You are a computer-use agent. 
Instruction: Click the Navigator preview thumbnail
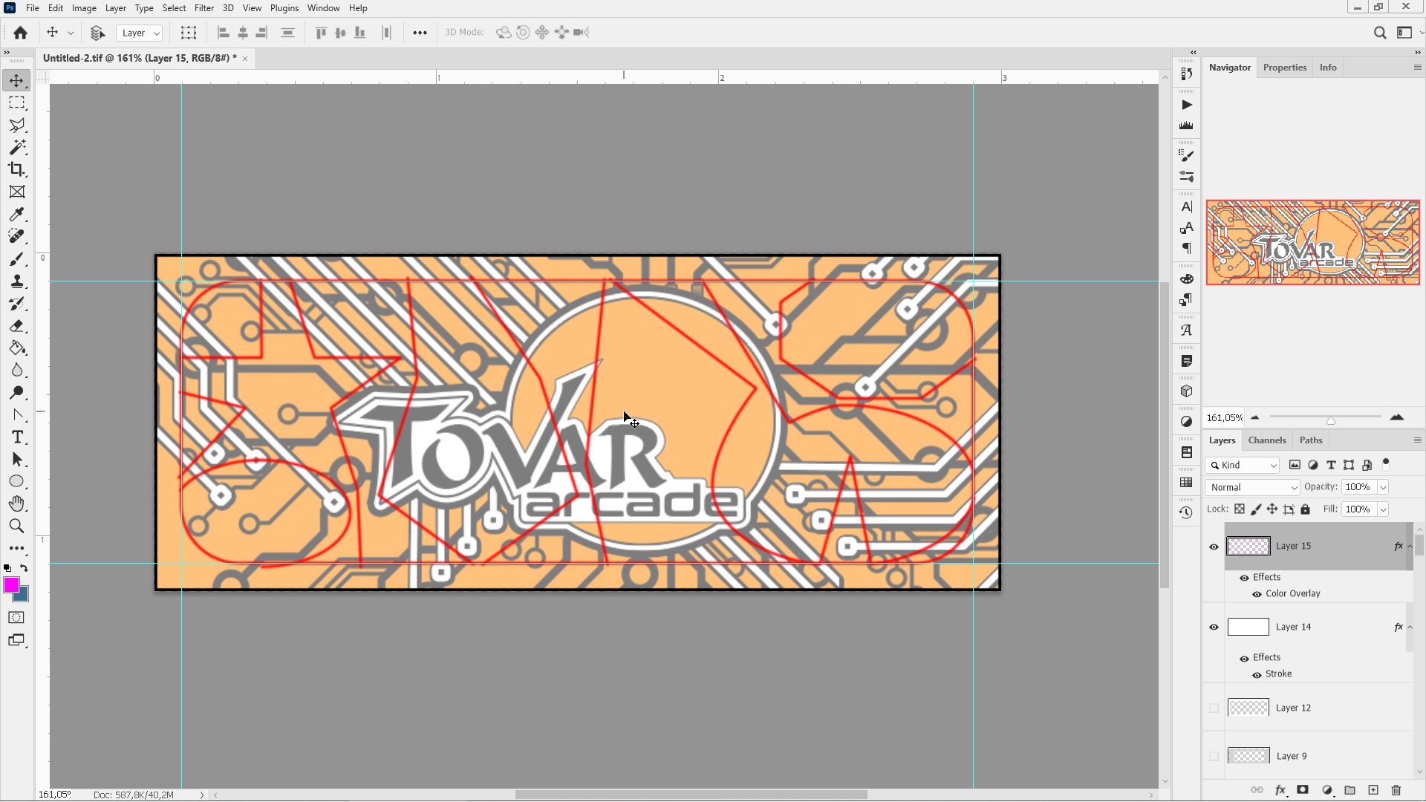coord(1312,242)
